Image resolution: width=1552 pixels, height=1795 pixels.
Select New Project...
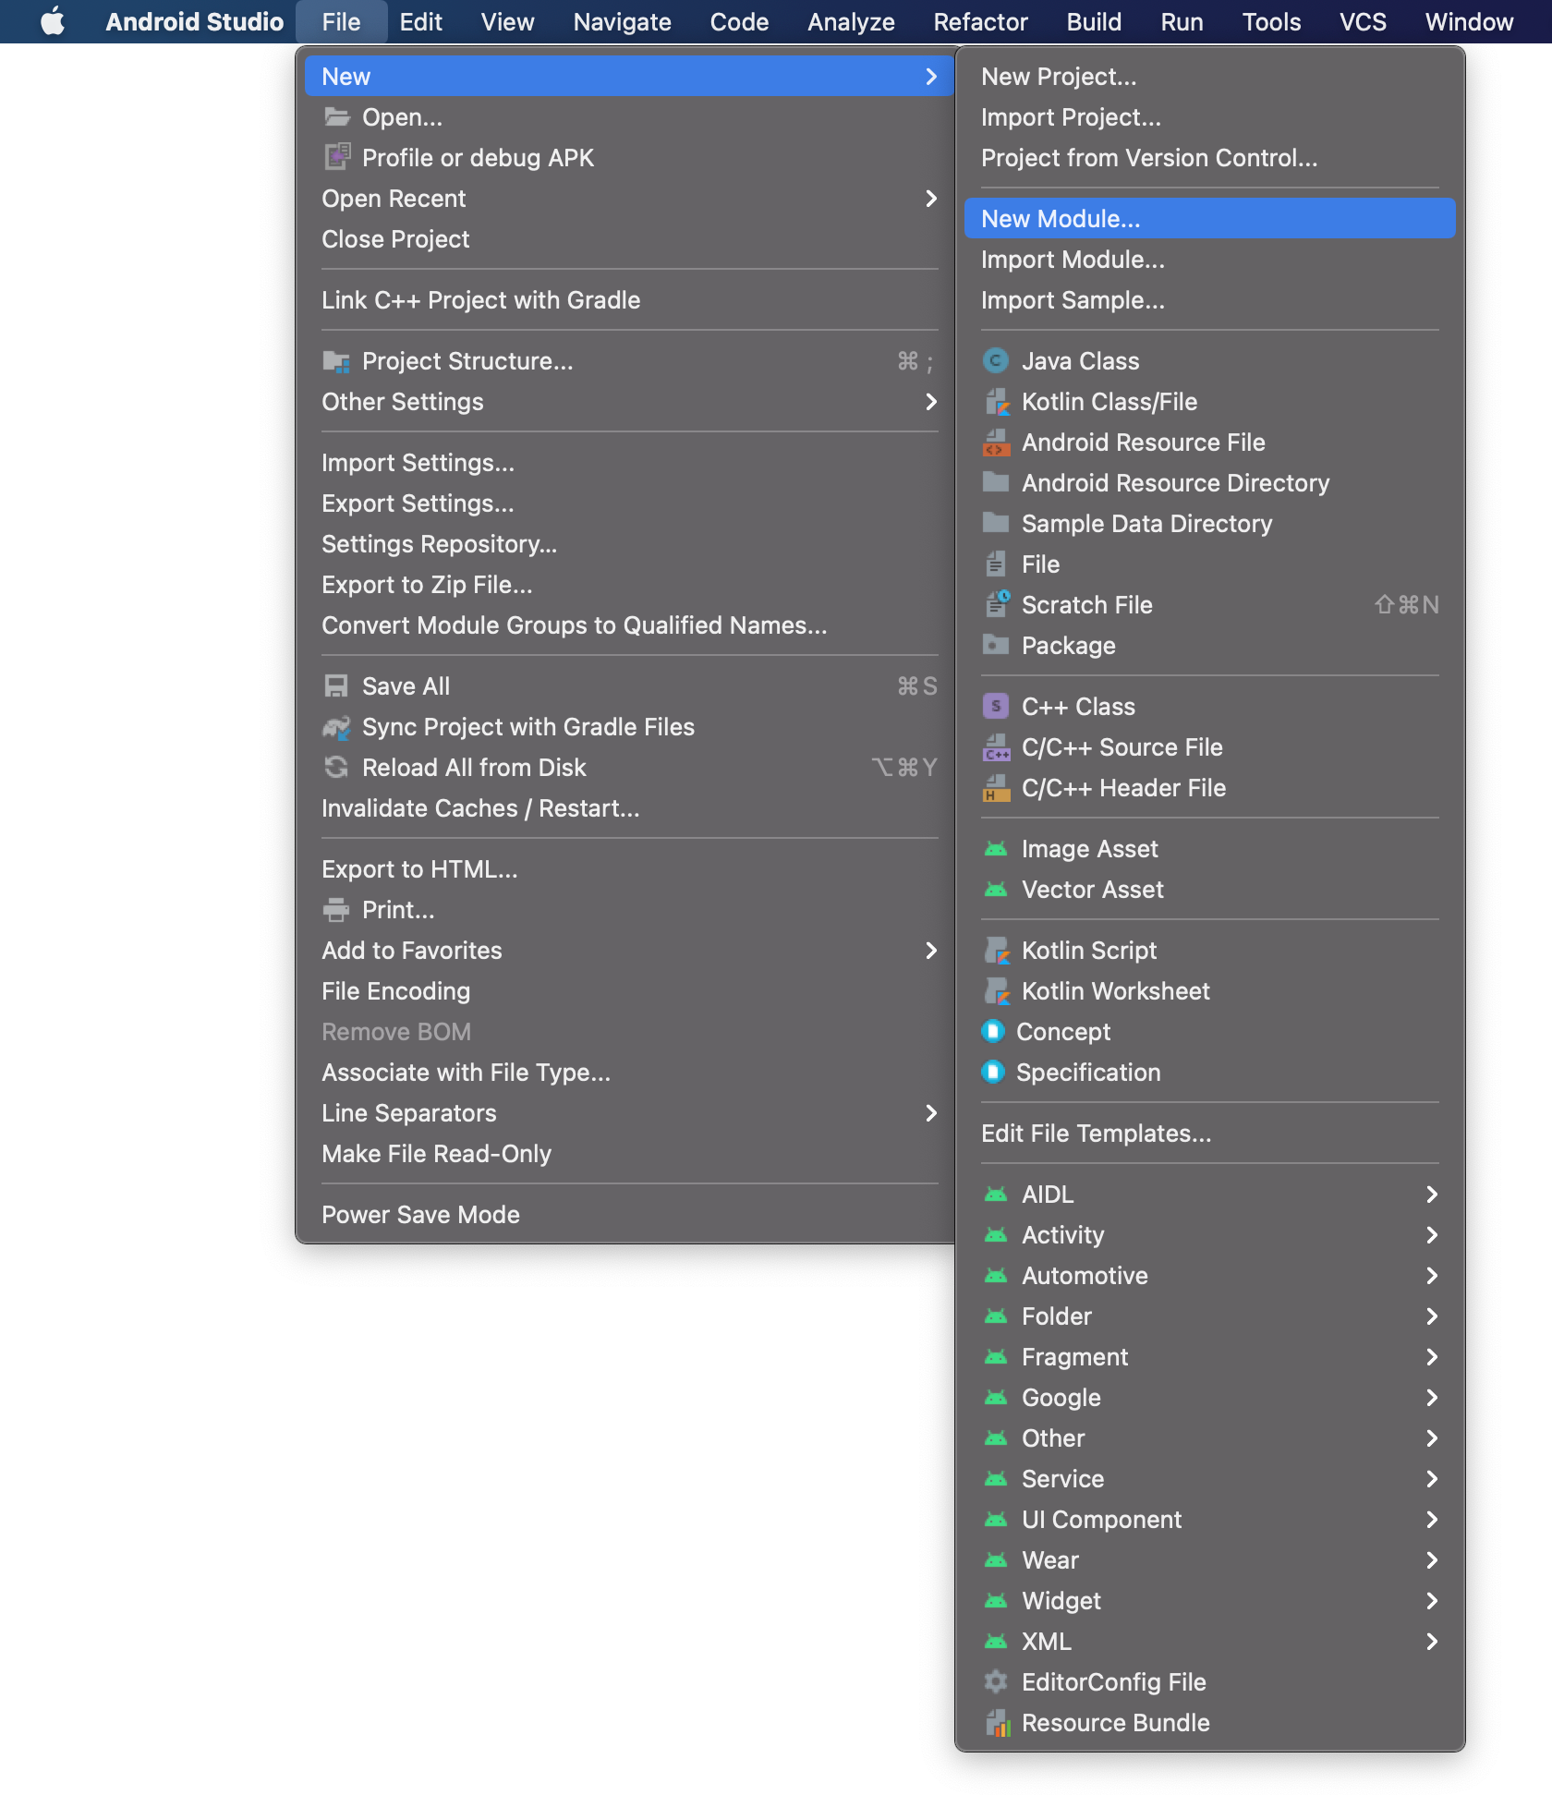click(1209, 77)
